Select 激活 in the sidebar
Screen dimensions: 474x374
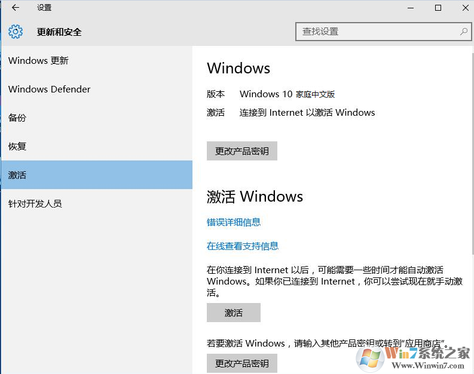tap(97, 175)
